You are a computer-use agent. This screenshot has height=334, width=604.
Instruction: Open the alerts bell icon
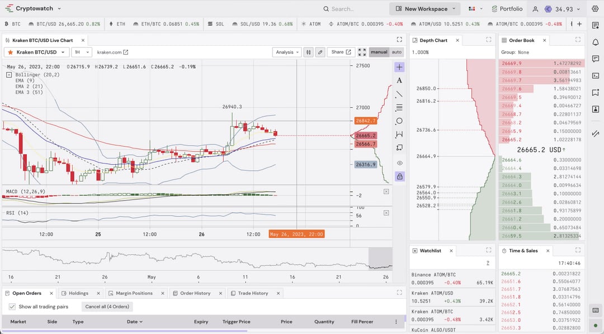tap(596, 42)
